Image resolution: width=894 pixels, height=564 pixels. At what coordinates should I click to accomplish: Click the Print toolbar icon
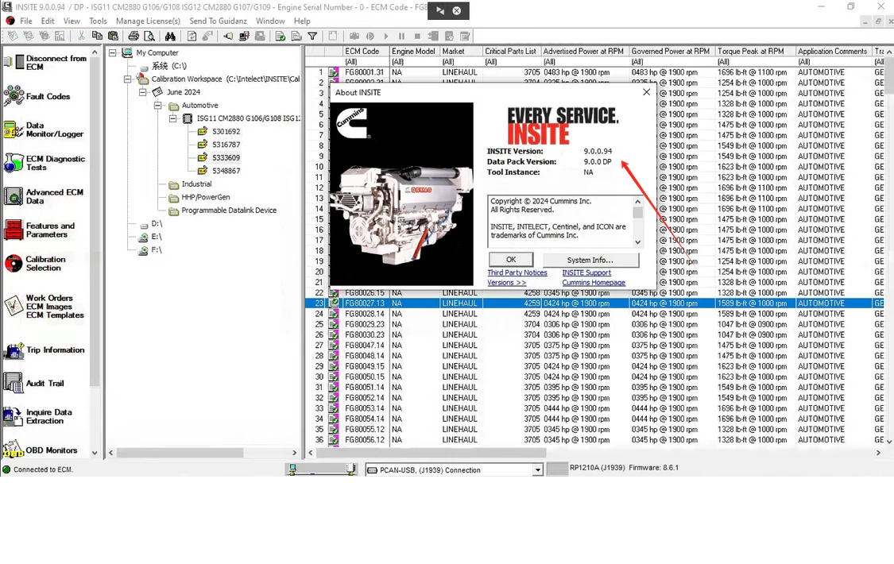click(133, 36)
